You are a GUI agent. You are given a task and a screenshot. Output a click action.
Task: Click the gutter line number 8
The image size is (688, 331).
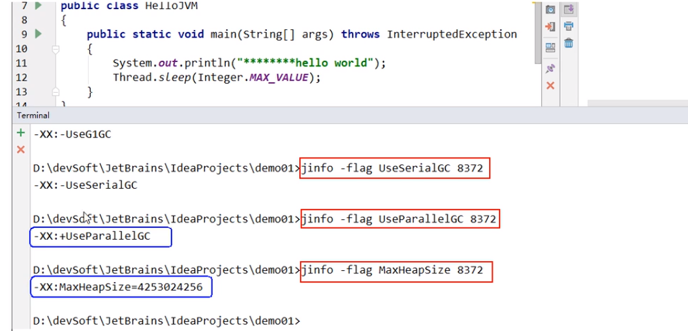tap(24, 20)
